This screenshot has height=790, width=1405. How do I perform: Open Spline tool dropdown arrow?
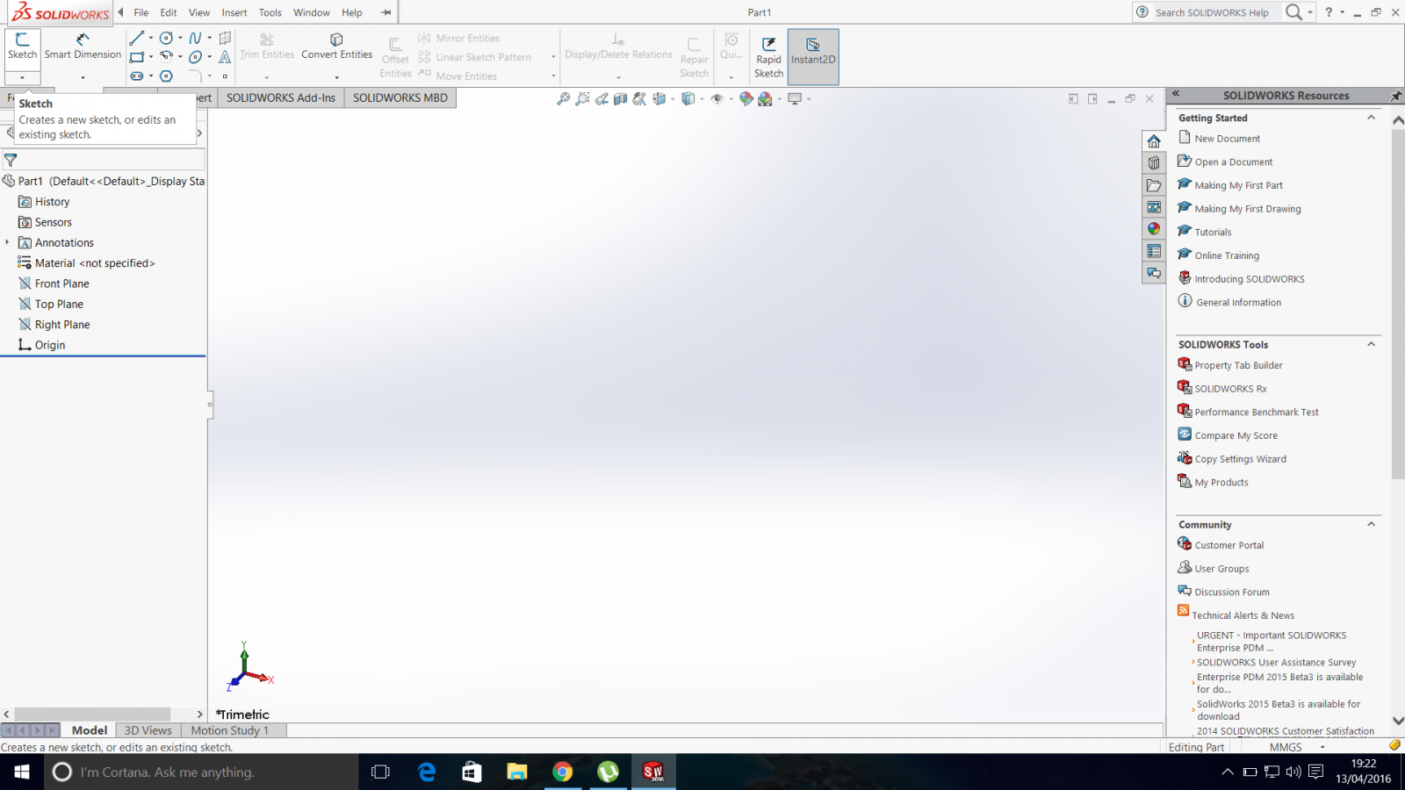click(209, 38)
